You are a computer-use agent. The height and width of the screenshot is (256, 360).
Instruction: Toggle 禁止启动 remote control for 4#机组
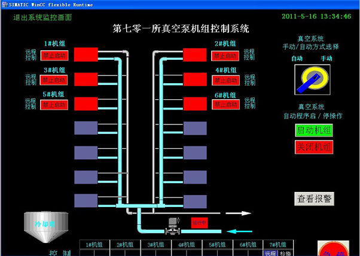225,80
